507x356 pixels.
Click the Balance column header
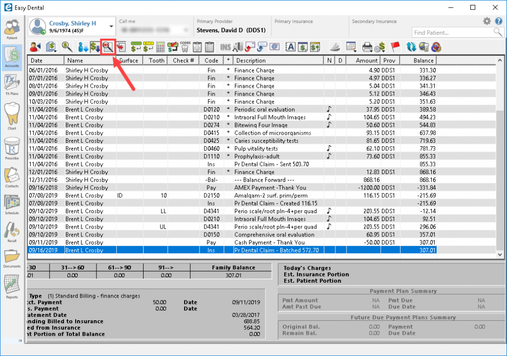tap(418, 60)
